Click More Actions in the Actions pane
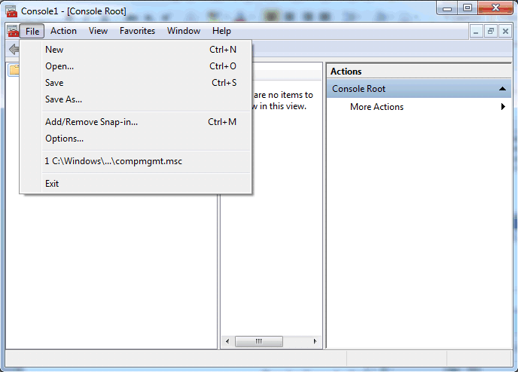This screenshot has width=518, height=372. coord(376,107)
